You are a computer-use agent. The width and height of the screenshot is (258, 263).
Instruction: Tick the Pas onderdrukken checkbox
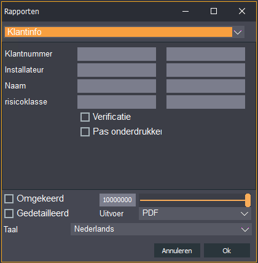pyautogui.click(x=85, y=131)
